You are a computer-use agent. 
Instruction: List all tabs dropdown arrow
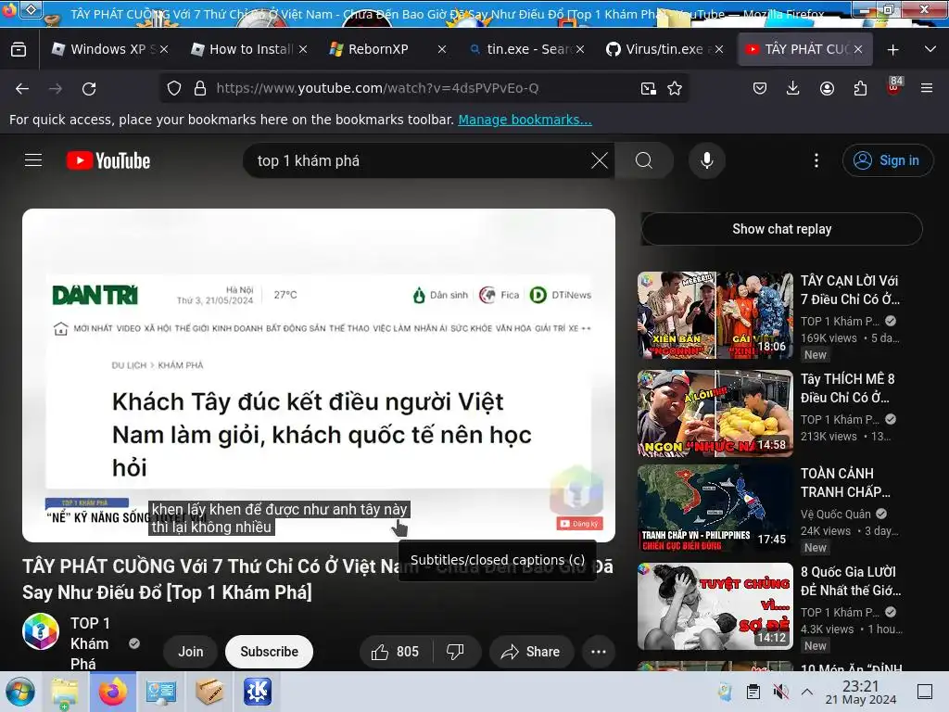tap(930, 50)
